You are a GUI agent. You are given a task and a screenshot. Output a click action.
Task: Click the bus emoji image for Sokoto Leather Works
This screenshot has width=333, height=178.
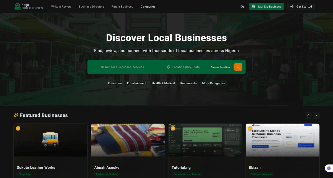tap(50, 140)
